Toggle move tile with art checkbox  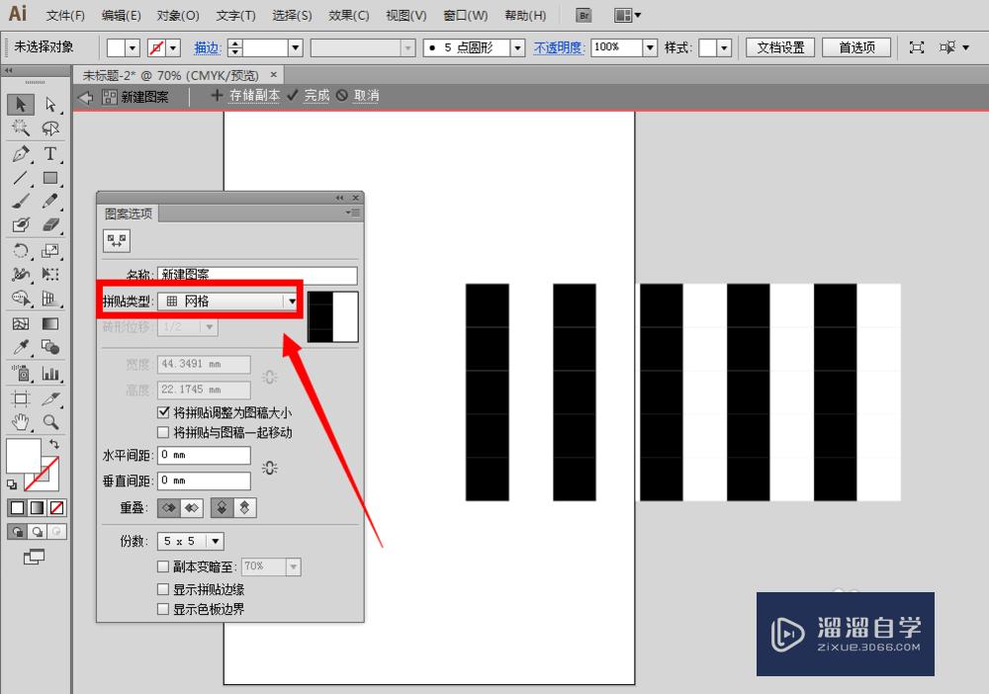[x=163, y=432]
